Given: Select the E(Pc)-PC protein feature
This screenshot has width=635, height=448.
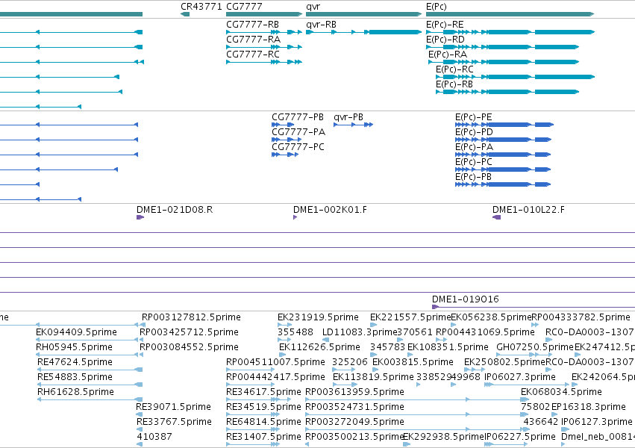Looking at the screenshot, I should tap(503, 169).
